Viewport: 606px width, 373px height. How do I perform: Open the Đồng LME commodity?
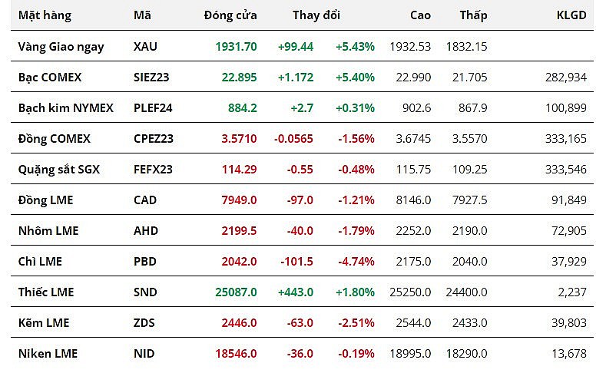pos(46,200)
